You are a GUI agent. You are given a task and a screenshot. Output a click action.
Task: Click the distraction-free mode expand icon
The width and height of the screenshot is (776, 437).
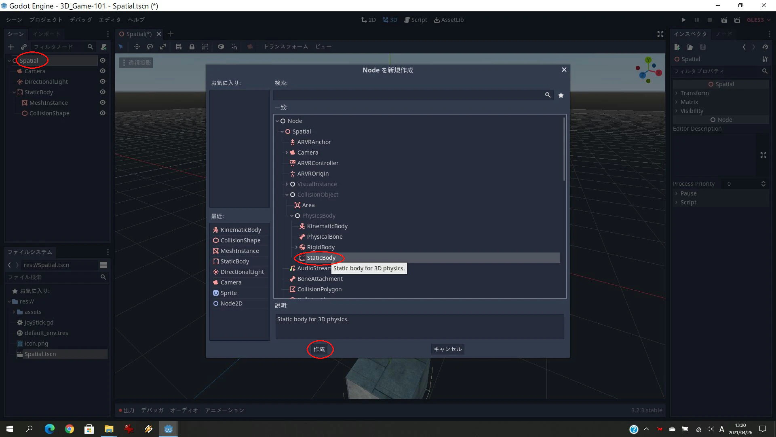(x=660, y=34)
